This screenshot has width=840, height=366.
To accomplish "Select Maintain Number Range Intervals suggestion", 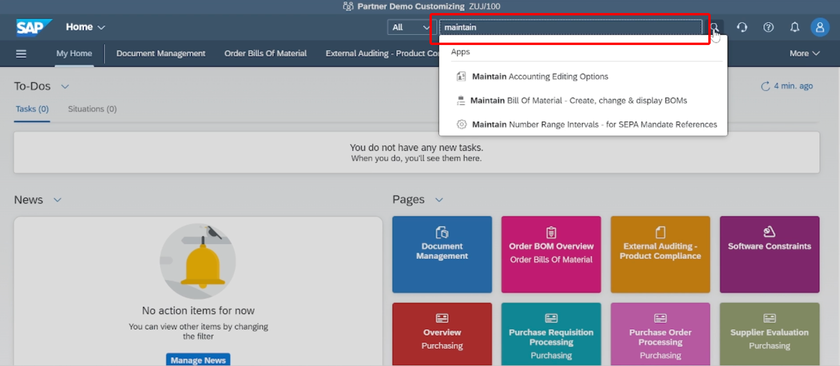I will (x=583, y=124).
